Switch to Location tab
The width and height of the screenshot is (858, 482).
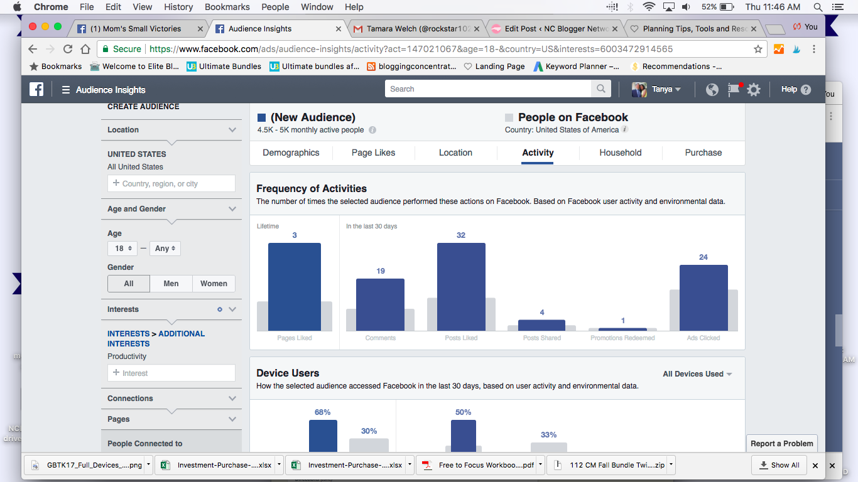[455, 153]
